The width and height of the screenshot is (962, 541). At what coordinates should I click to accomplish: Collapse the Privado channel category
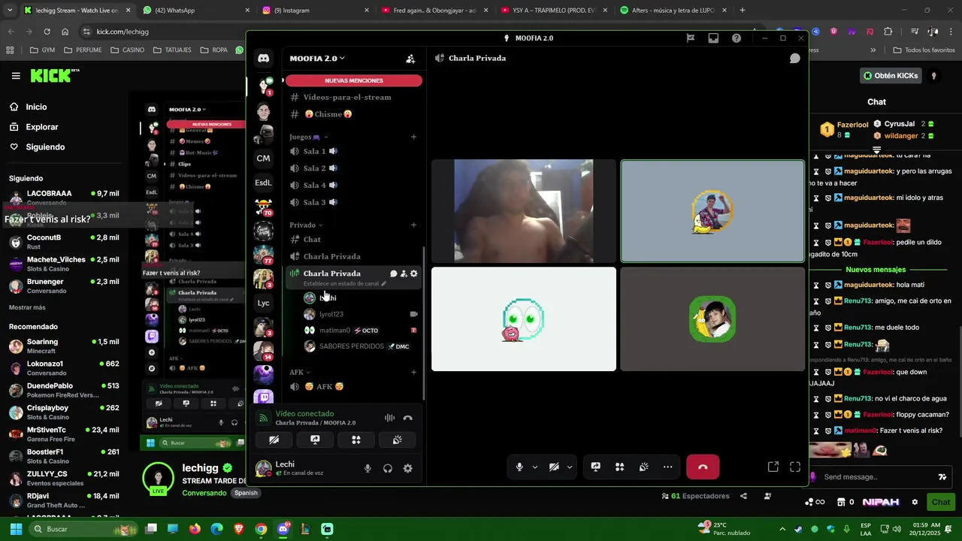point(306,225)
